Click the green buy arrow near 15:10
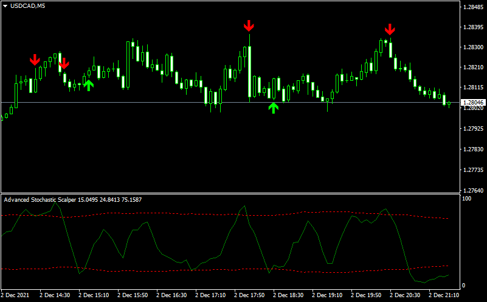 (89, 85)
